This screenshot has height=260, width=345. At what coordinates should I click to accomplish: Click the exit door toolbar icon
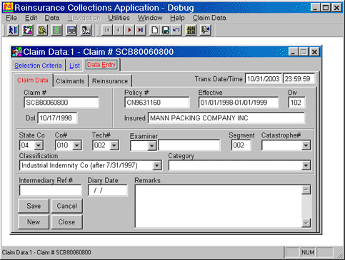[206, 30]
